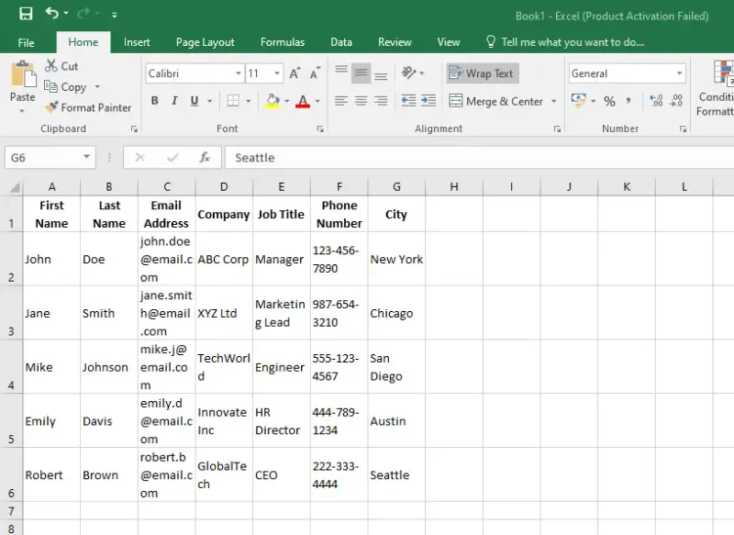The width and height of the screenshot is (734, 535).
Task: Click the Align Right icon
Action: (x=381, y=101)
